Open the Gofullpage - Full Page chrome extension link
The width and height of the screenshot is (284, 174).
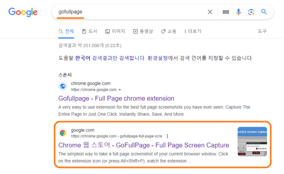116,99
